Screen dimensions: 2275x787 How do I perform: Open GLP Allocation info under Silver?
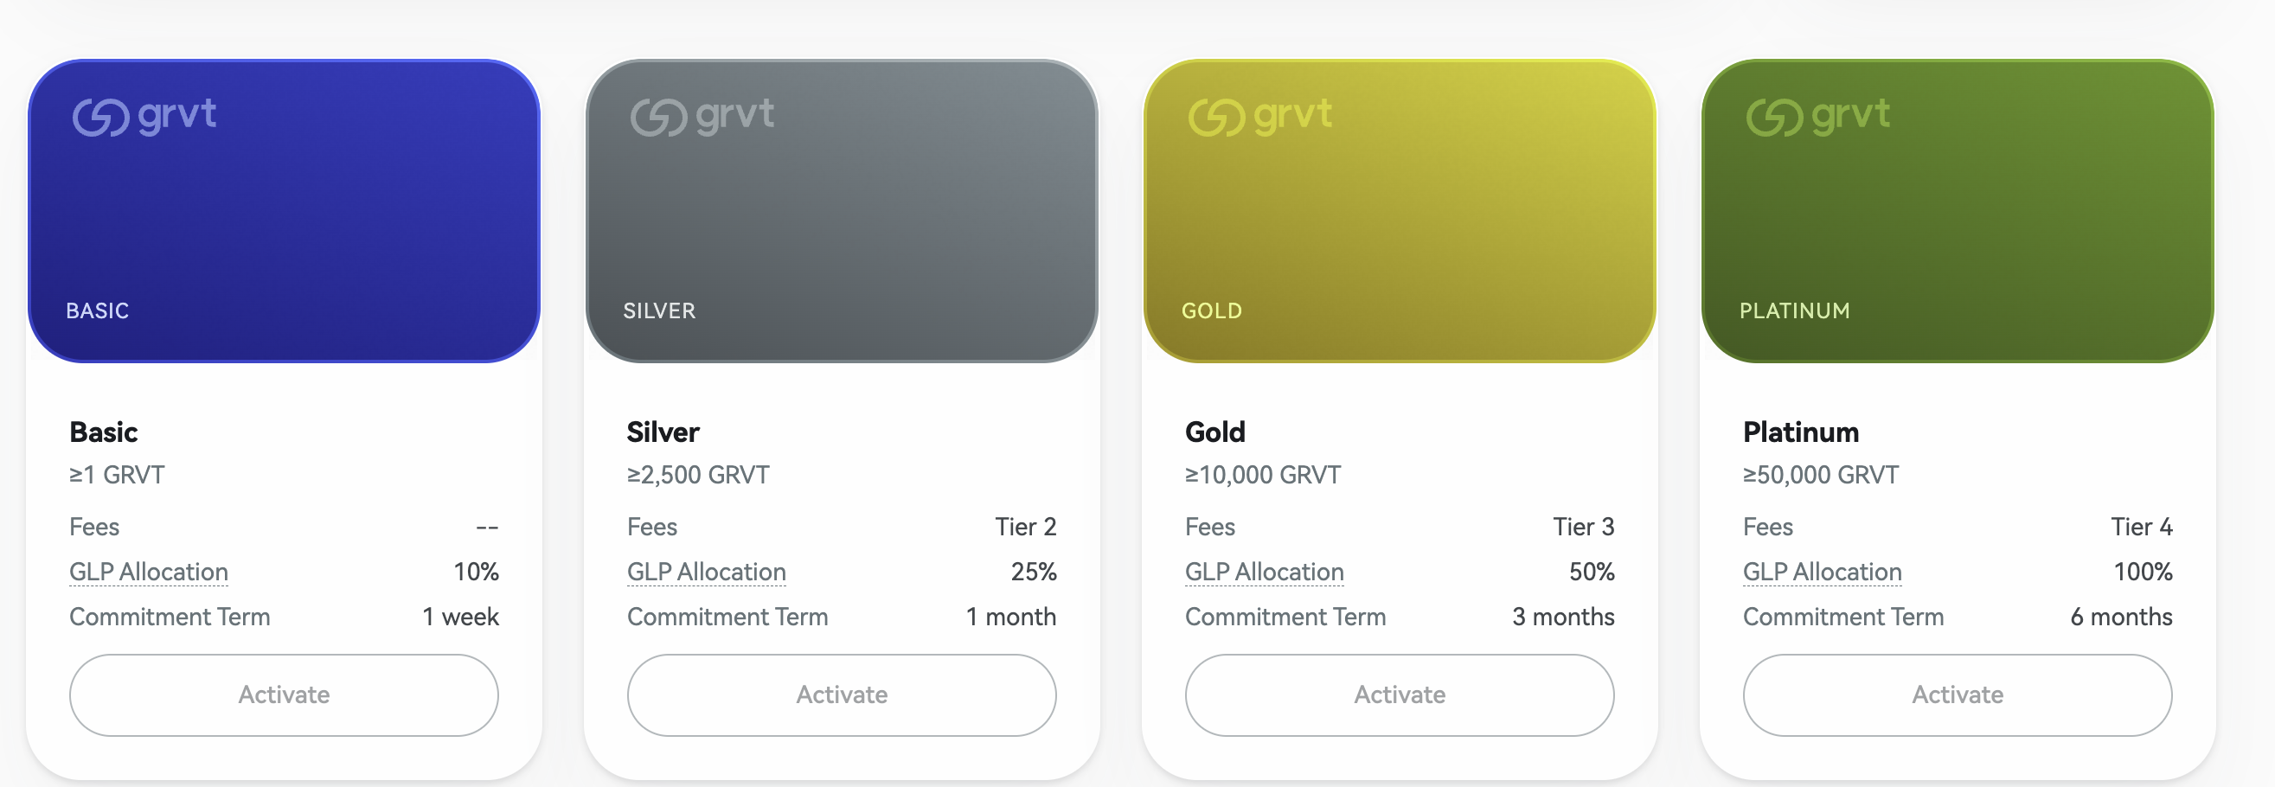pos(707,573)
